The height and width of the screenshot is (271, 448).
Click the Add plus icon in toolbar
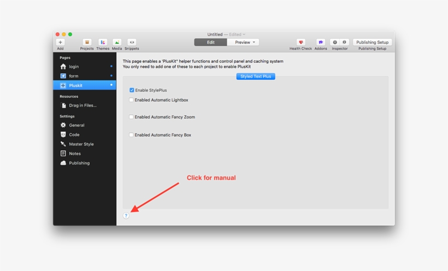tap(60, 42)
